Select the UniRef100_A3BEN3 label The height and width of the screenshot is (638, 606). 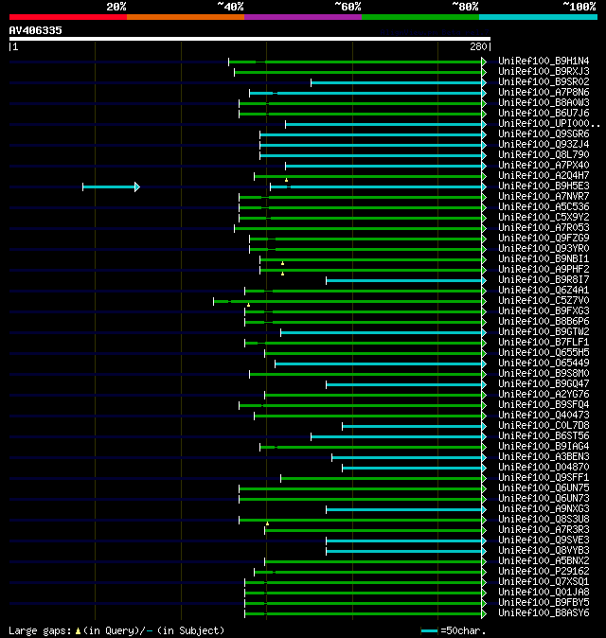544,457
